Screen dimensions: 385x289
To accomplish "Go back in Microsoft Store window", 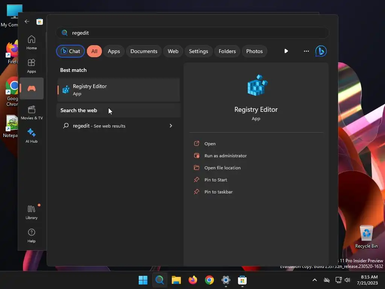I will point(27,21).
